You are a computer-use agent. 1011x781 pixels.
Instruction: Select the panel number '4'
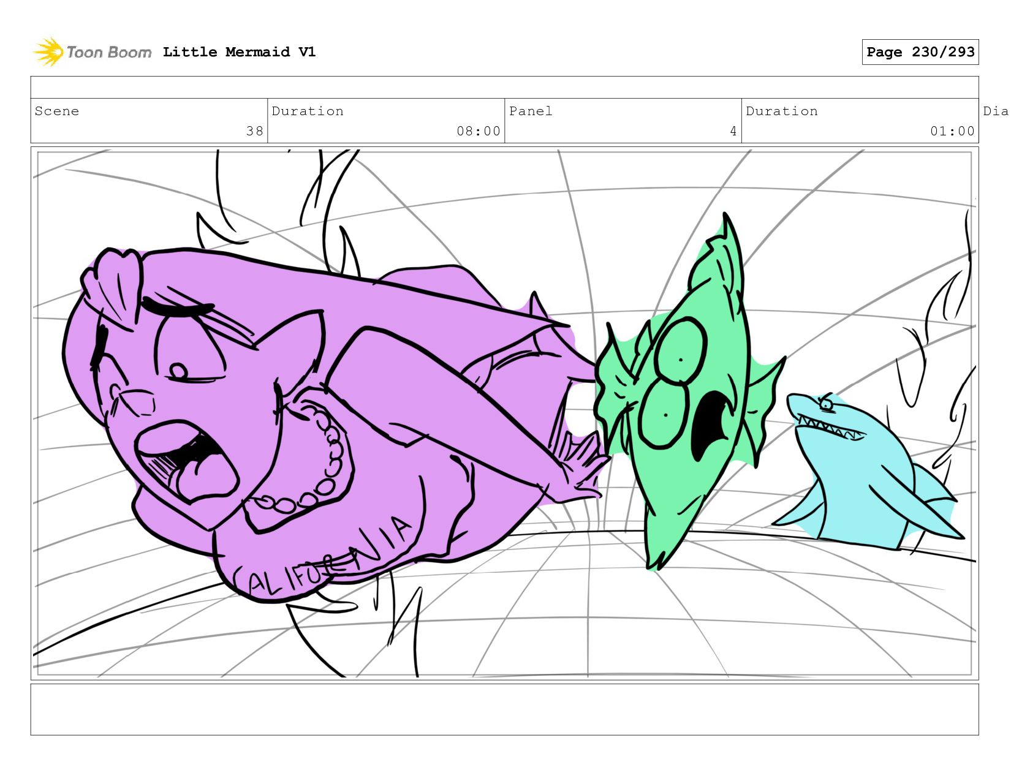pyautogui.click(x=733, y=131)
